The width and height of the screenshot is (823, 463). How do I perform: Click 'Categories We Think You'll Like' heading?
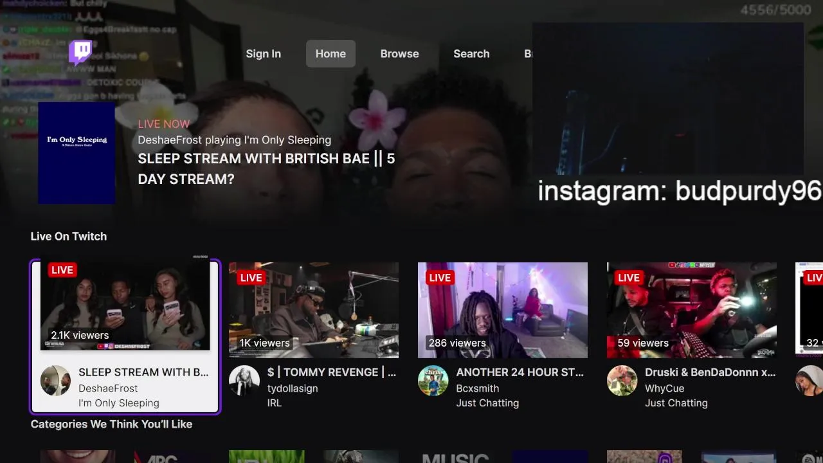111,424
